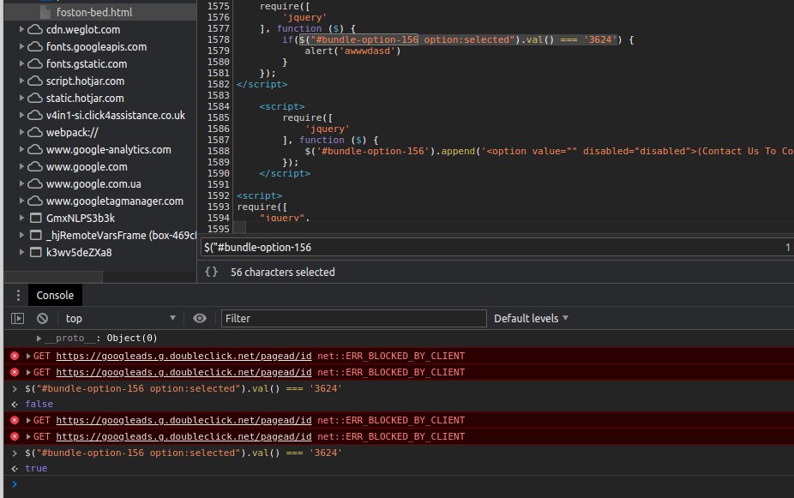Open the top JavaScript context dropdown

tap(119, 318)
